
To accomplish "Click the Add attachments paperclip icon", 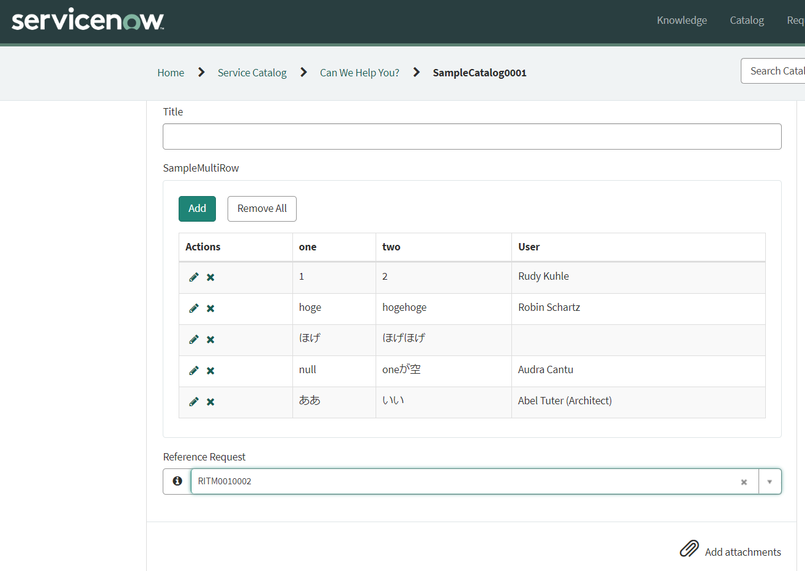I will tap(689, 548).
